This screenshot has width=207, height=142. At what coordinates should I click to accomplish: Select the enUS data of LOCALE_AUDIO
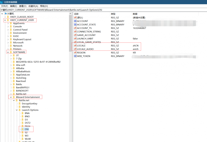136,49
